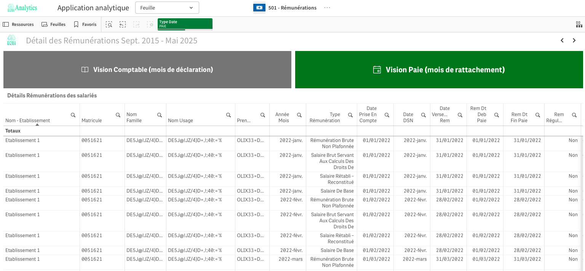585x271 pixels.
Task: Search in the Nom - Etablissement column
Action: click(x=73, y=115)
